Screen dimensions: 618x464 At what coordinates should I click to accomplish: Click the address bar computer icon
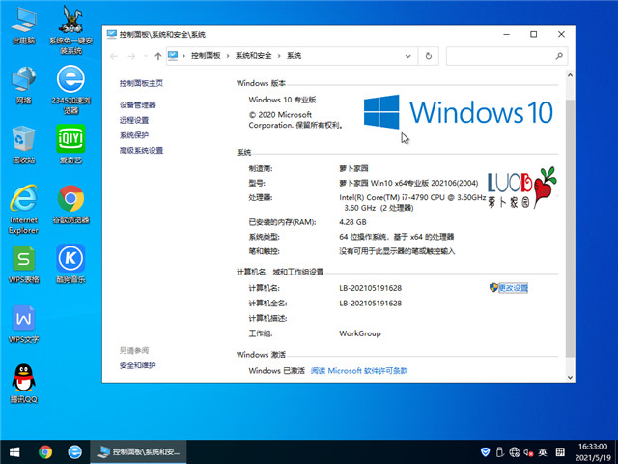[x=173, y=56]
